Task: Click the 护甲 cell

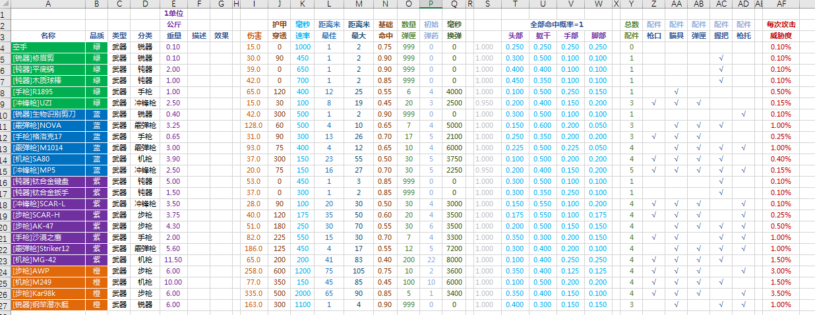Action: pyautogui.click(x=280, y=24)
